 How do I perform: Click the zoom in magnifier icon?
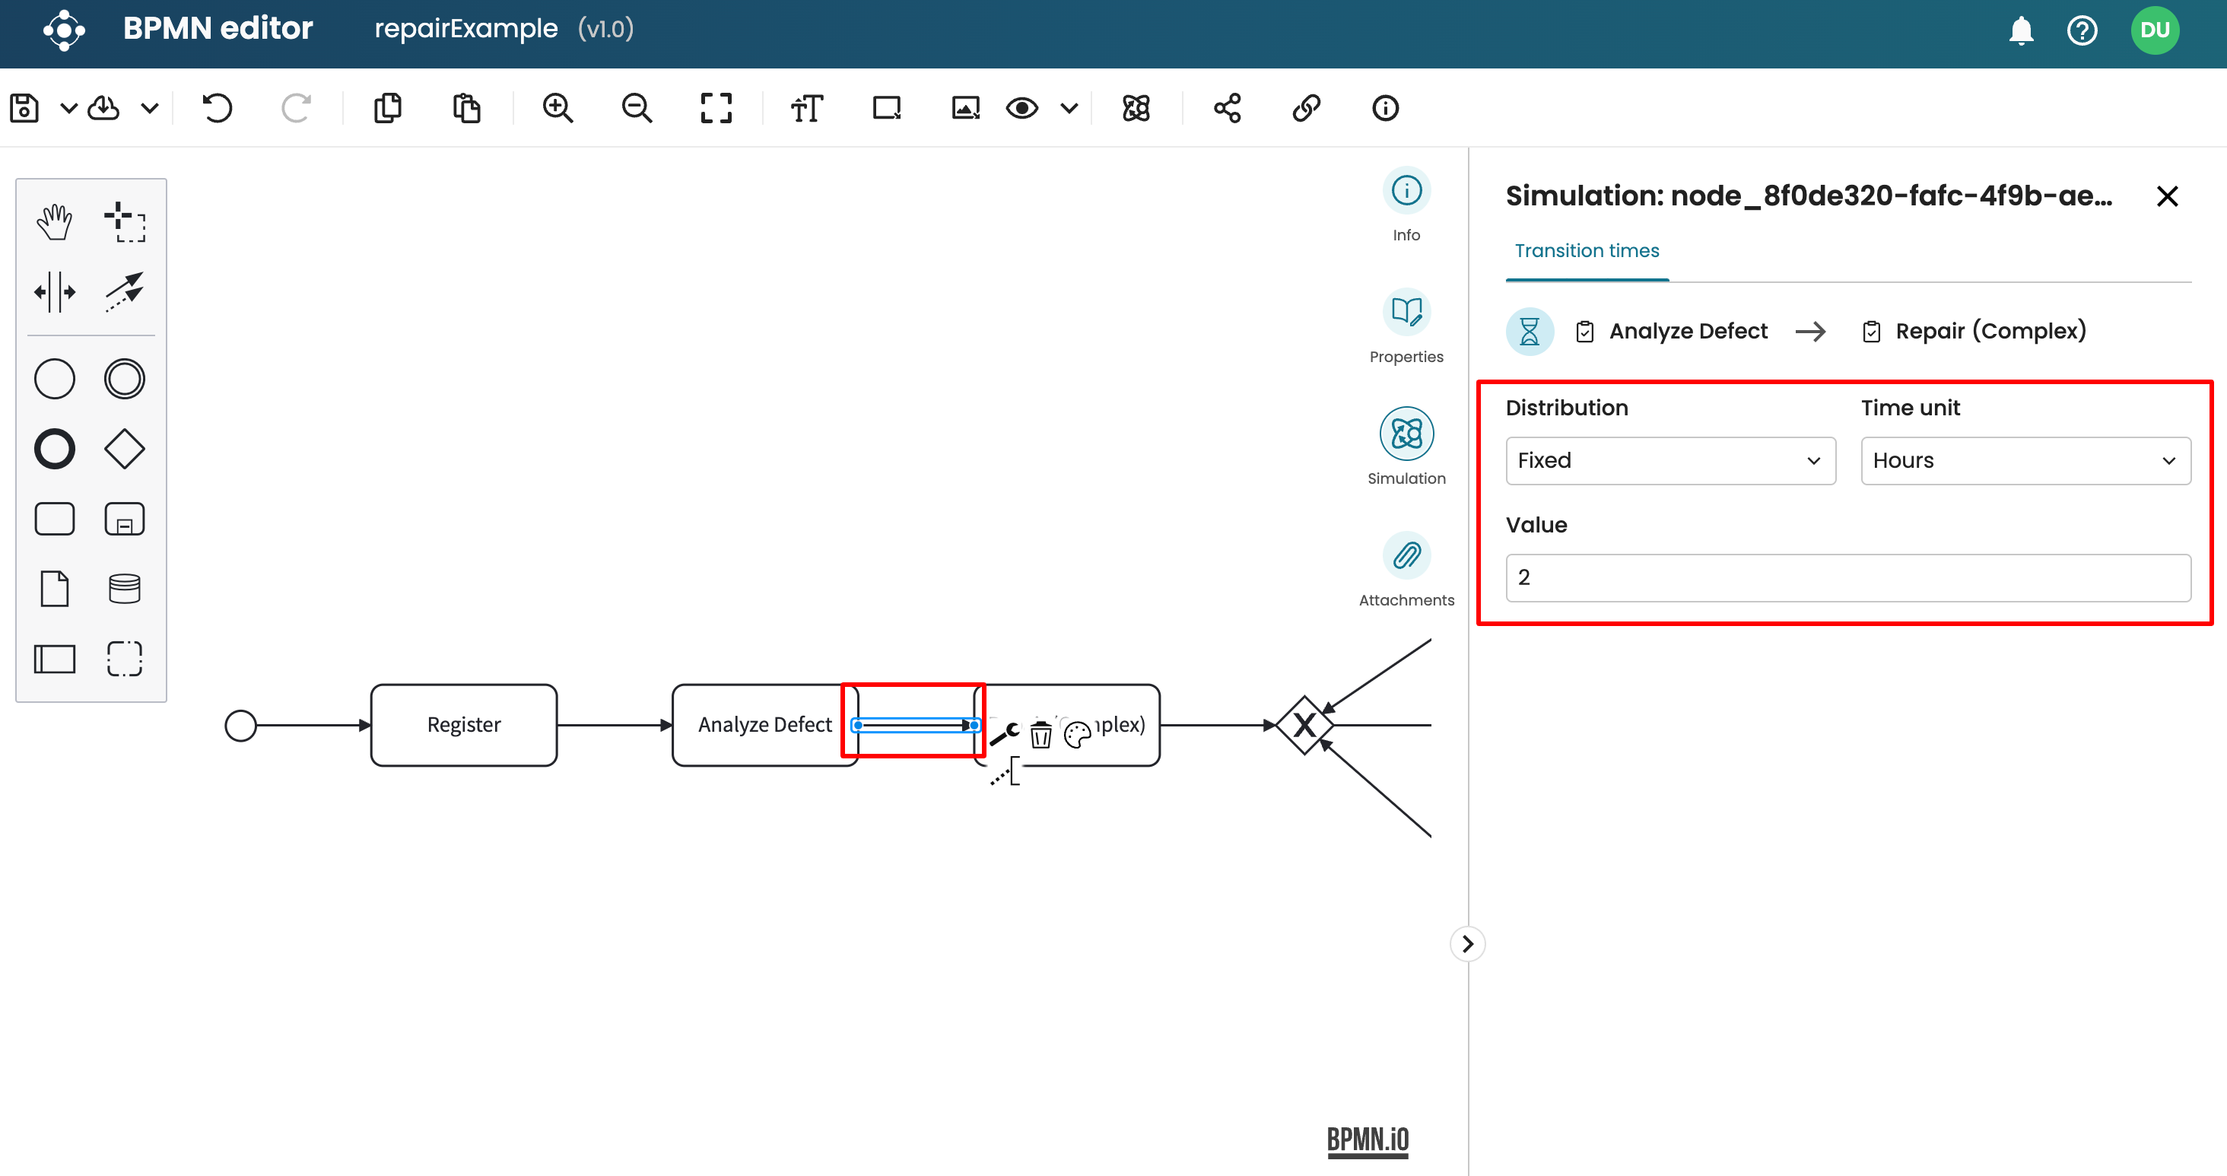click(x=558, y=108)
